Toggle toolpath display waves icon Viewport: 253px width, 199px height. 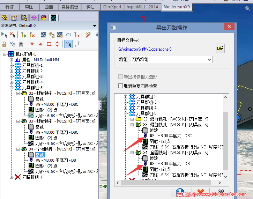click(x=13, y=44)
